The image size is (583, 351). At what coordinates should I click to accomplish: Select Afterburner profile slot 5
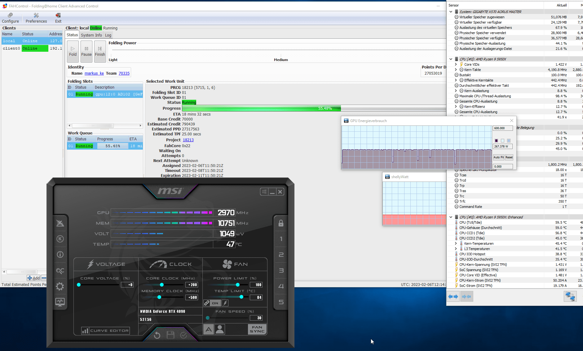(281, 302)
